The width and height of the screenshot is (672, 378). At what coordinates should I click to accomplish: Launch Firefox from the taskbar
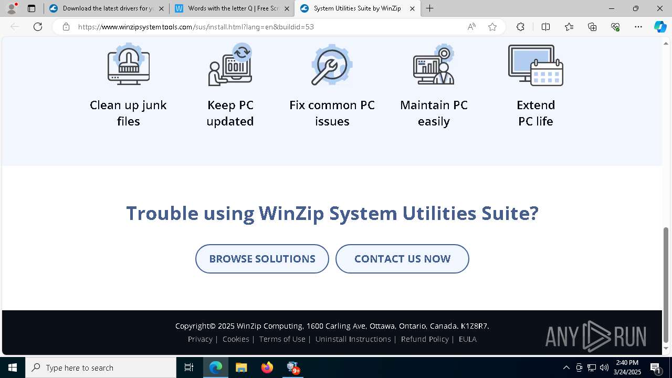[x=267, y=367]
